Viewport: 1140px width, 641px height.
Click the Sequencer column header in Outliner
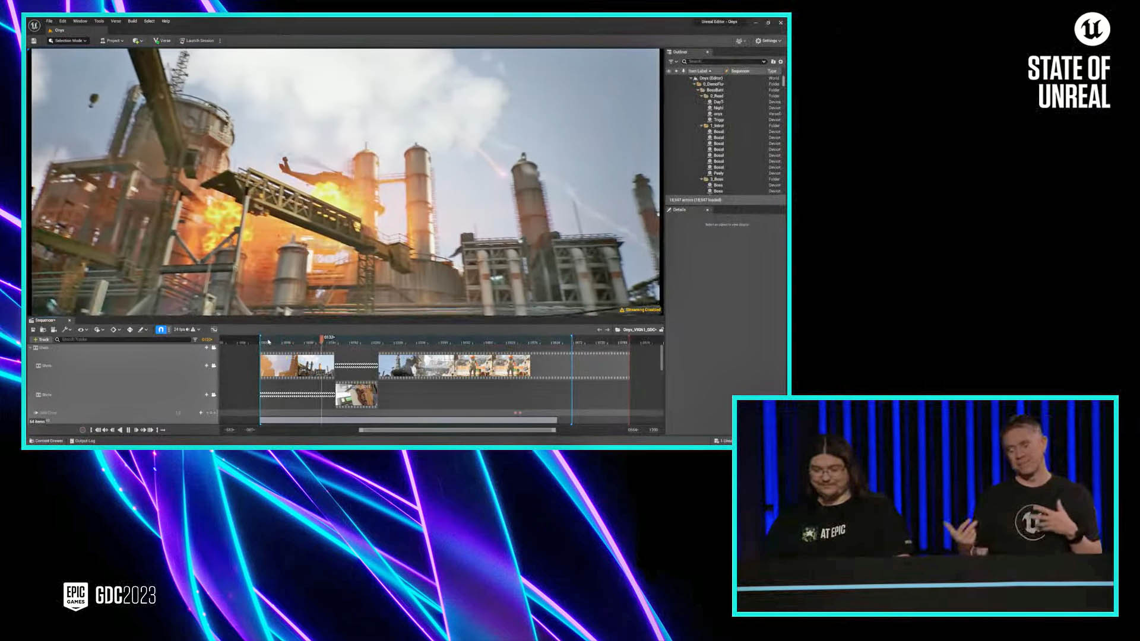point(740,71)
